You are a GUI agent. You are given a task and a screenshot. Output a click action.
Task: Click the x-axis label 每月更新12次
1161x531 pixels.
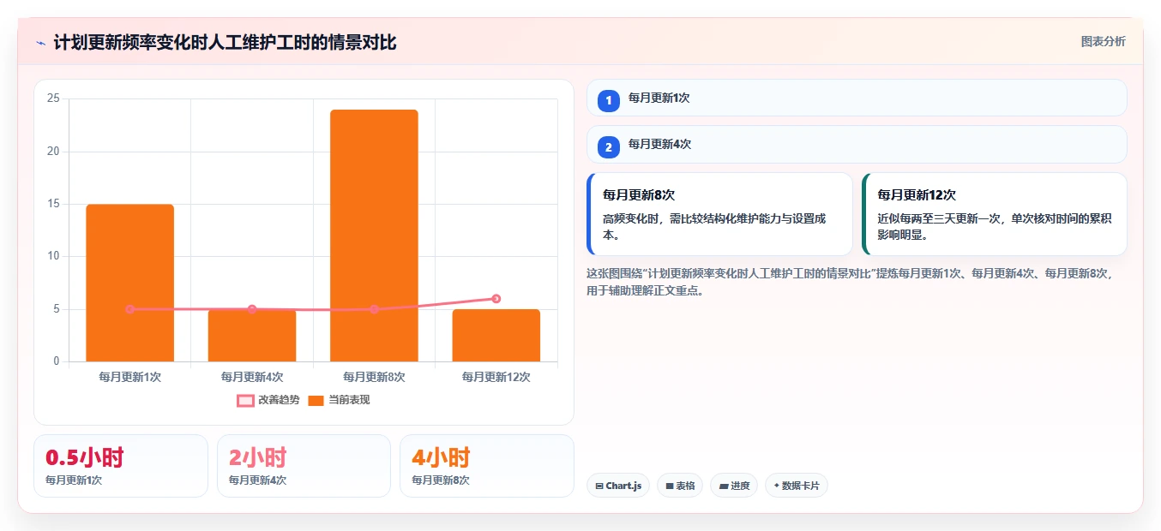coord(496,376)
